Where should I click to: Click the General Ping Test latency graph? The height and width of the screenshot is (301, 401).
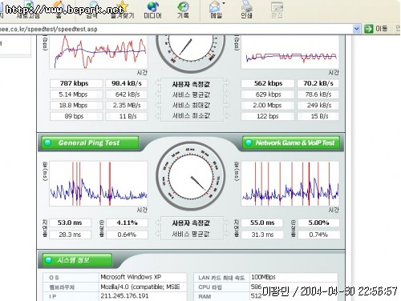click(99, 183)
